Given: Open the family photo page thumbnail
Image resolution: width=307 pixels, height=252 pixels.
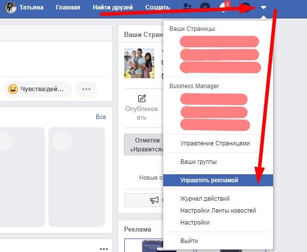Looking at the screenshot, I should 139,63.
